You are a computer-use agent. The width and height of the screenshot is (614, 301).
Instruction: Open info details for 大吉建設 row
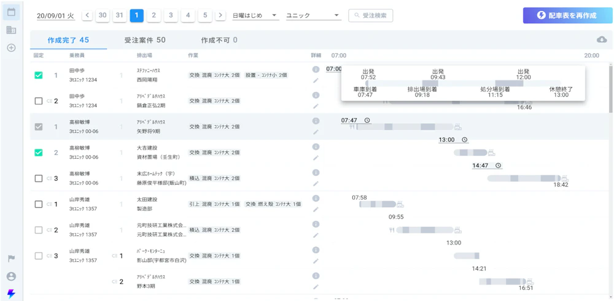316,147
